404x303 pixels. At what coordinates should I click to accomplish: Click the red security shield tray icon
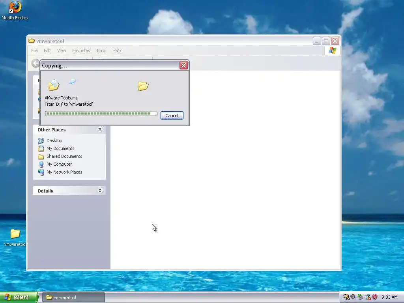pyautogui.click(x=375, y=297)
